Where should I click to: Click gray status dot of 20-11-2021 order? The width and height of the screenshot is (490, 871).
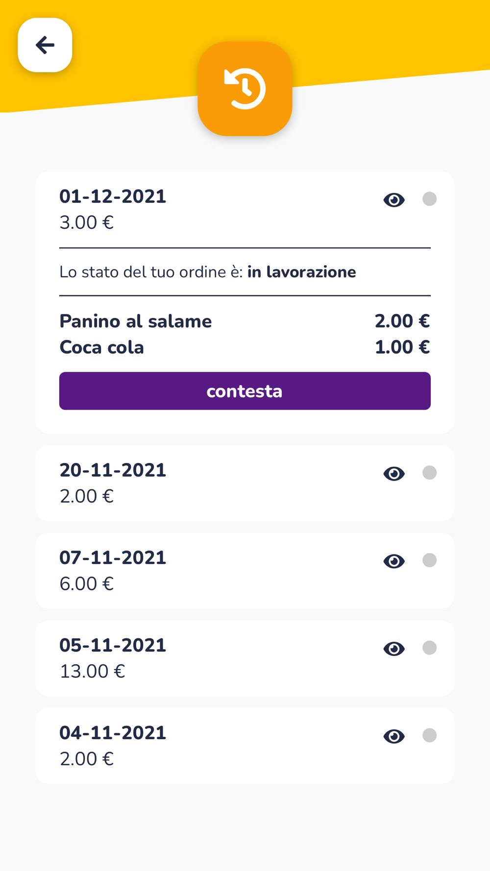[429, 473]
